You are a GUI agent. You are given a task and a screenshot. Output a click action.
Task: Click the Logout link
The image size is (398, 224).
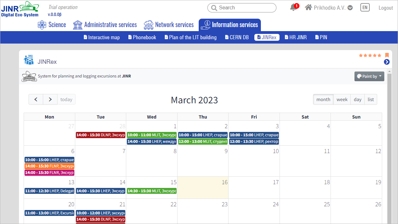click(x=386, y=8)
